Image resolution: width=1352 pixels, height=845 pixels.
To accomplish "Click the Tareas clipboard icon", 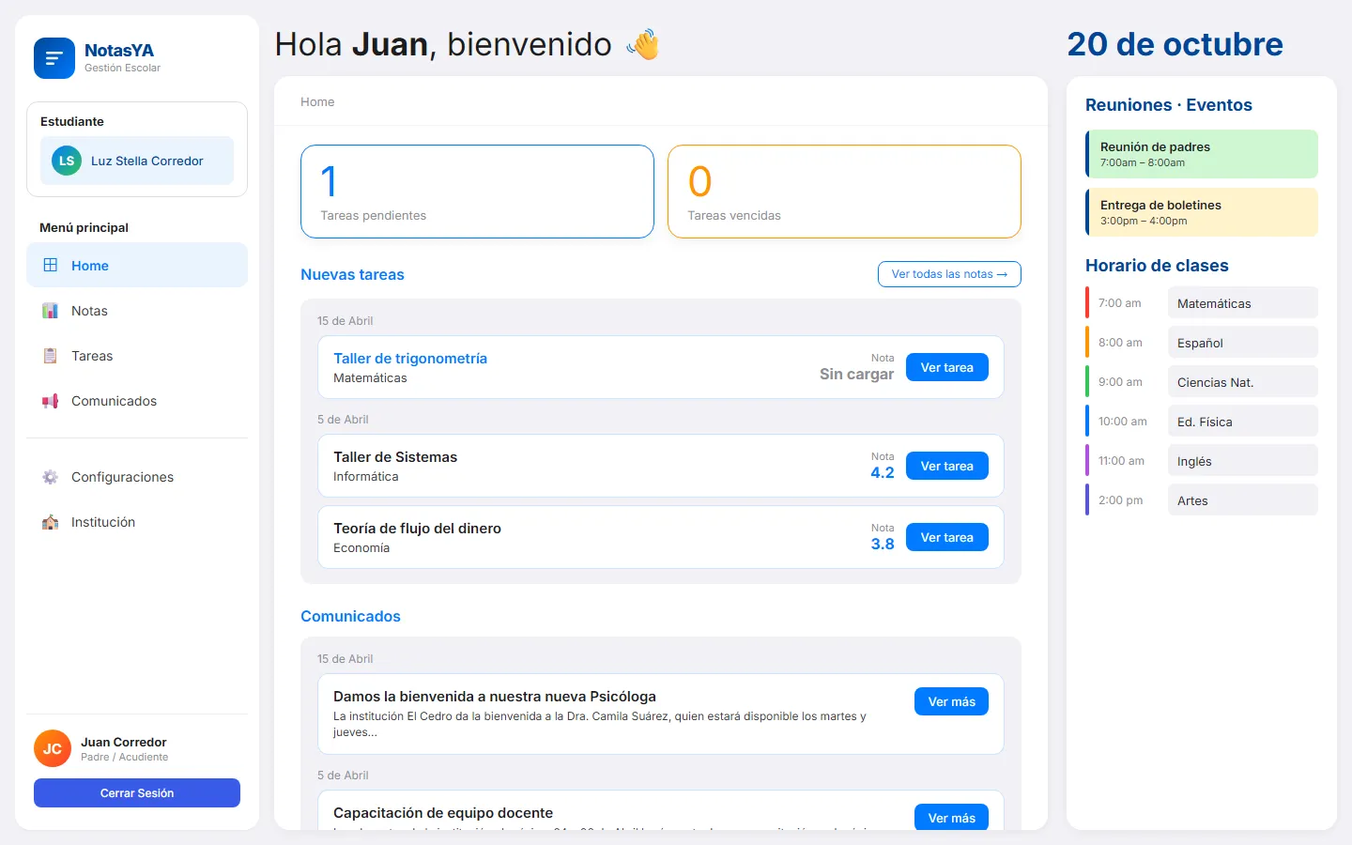I will [51, 356].
